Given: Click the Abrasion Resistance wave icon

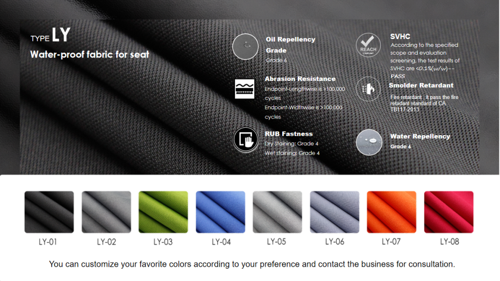Looking at the screenshot, I should (245, 89).
